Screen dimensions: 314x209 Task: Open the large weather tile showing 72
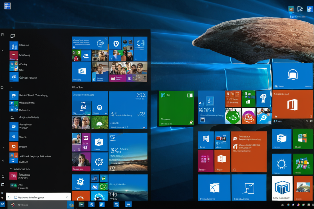tap(128, 110)
